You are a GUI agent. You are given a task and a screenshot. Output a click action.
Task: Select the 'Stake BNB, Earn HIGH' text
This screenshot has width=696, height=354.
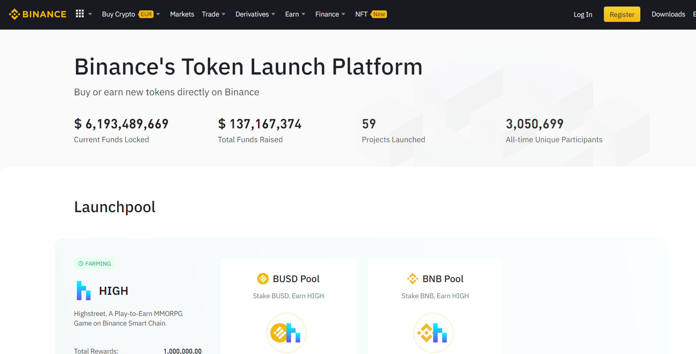(435, 296)
